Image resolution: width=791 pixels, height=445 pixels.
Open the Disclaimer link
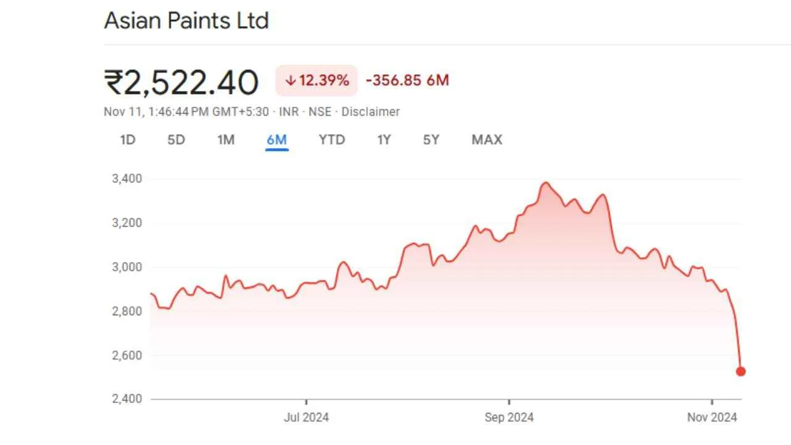point(370,112)
